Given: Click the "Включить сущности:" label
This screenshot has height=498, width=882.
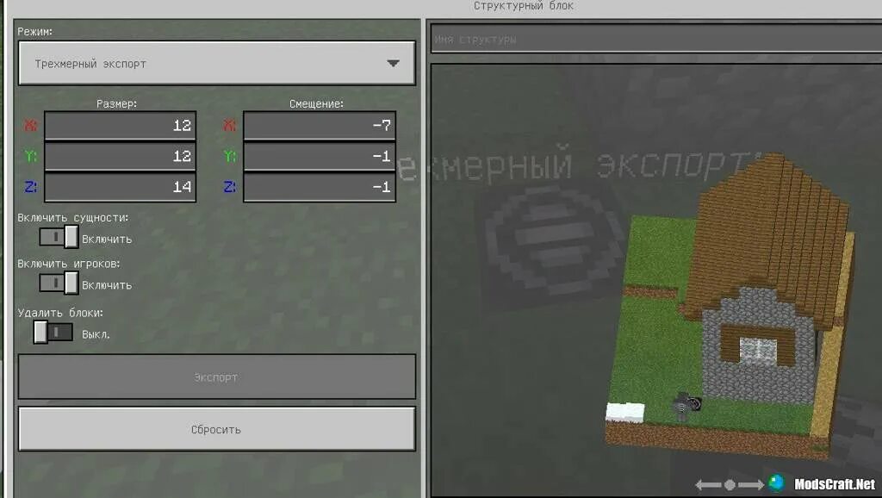Looking at the screenshot, I should coord(73,218).
